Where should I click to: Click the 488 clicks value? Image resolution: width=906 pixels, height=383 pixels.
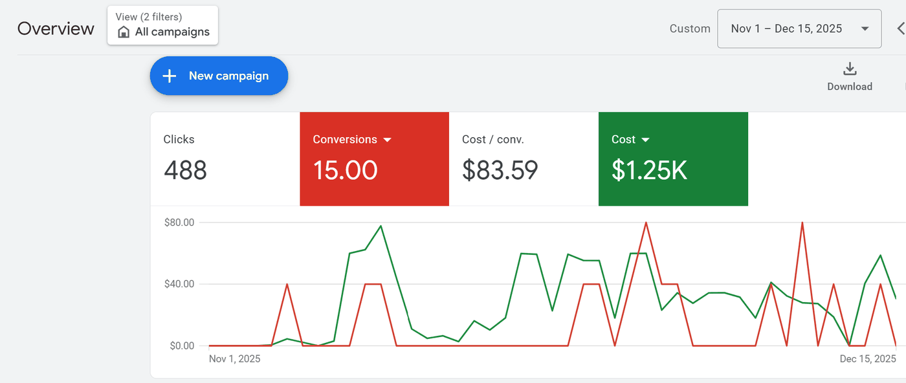click(x=185, y=170)
